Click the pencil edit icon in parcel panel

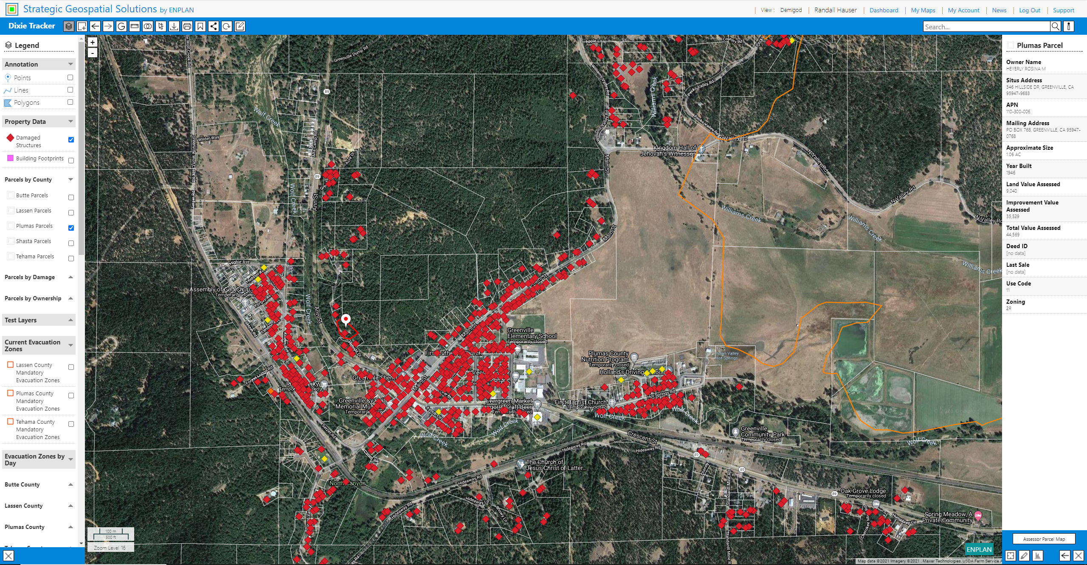[1024, 556]
